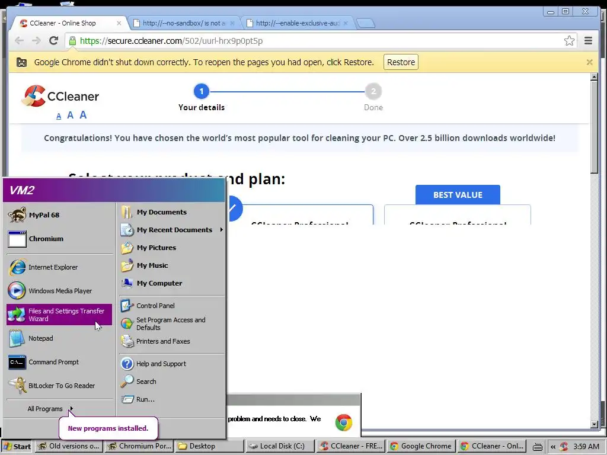The height and width of the screenshot is (455, 607).
Task: Switch to the --enable-exclusive-audio tab
Action: 298,23
